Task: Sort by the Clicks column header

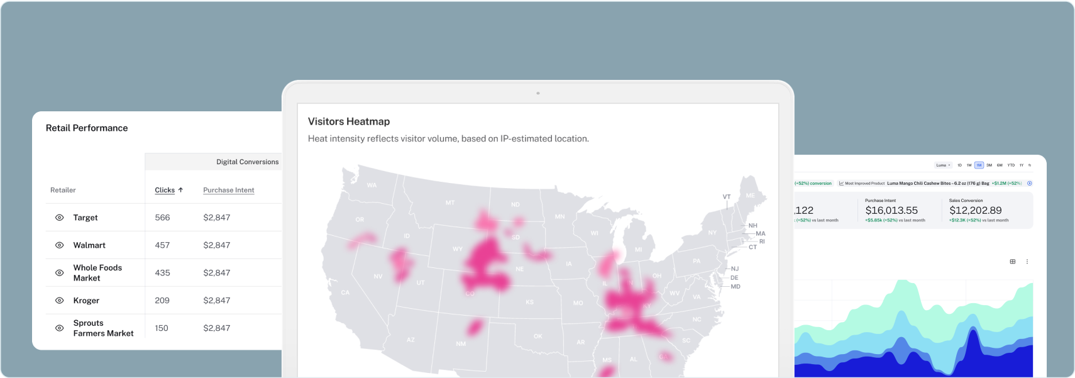Action: click(165, 190)
